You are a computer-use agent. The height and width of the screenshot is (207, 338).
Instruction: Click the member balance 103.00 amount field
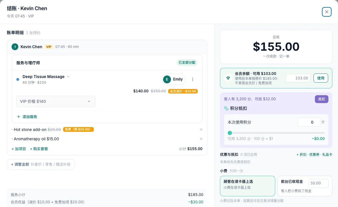pyautogui.click(x=298, y=78)
